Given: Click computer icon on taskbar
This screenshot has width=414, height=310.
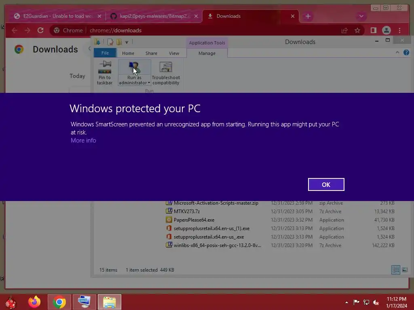Looking at the screenshot, I should (84, 302).
